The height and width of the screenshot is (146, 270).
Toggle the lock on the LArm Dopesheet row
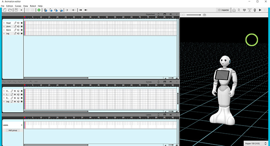coord(15,26)
